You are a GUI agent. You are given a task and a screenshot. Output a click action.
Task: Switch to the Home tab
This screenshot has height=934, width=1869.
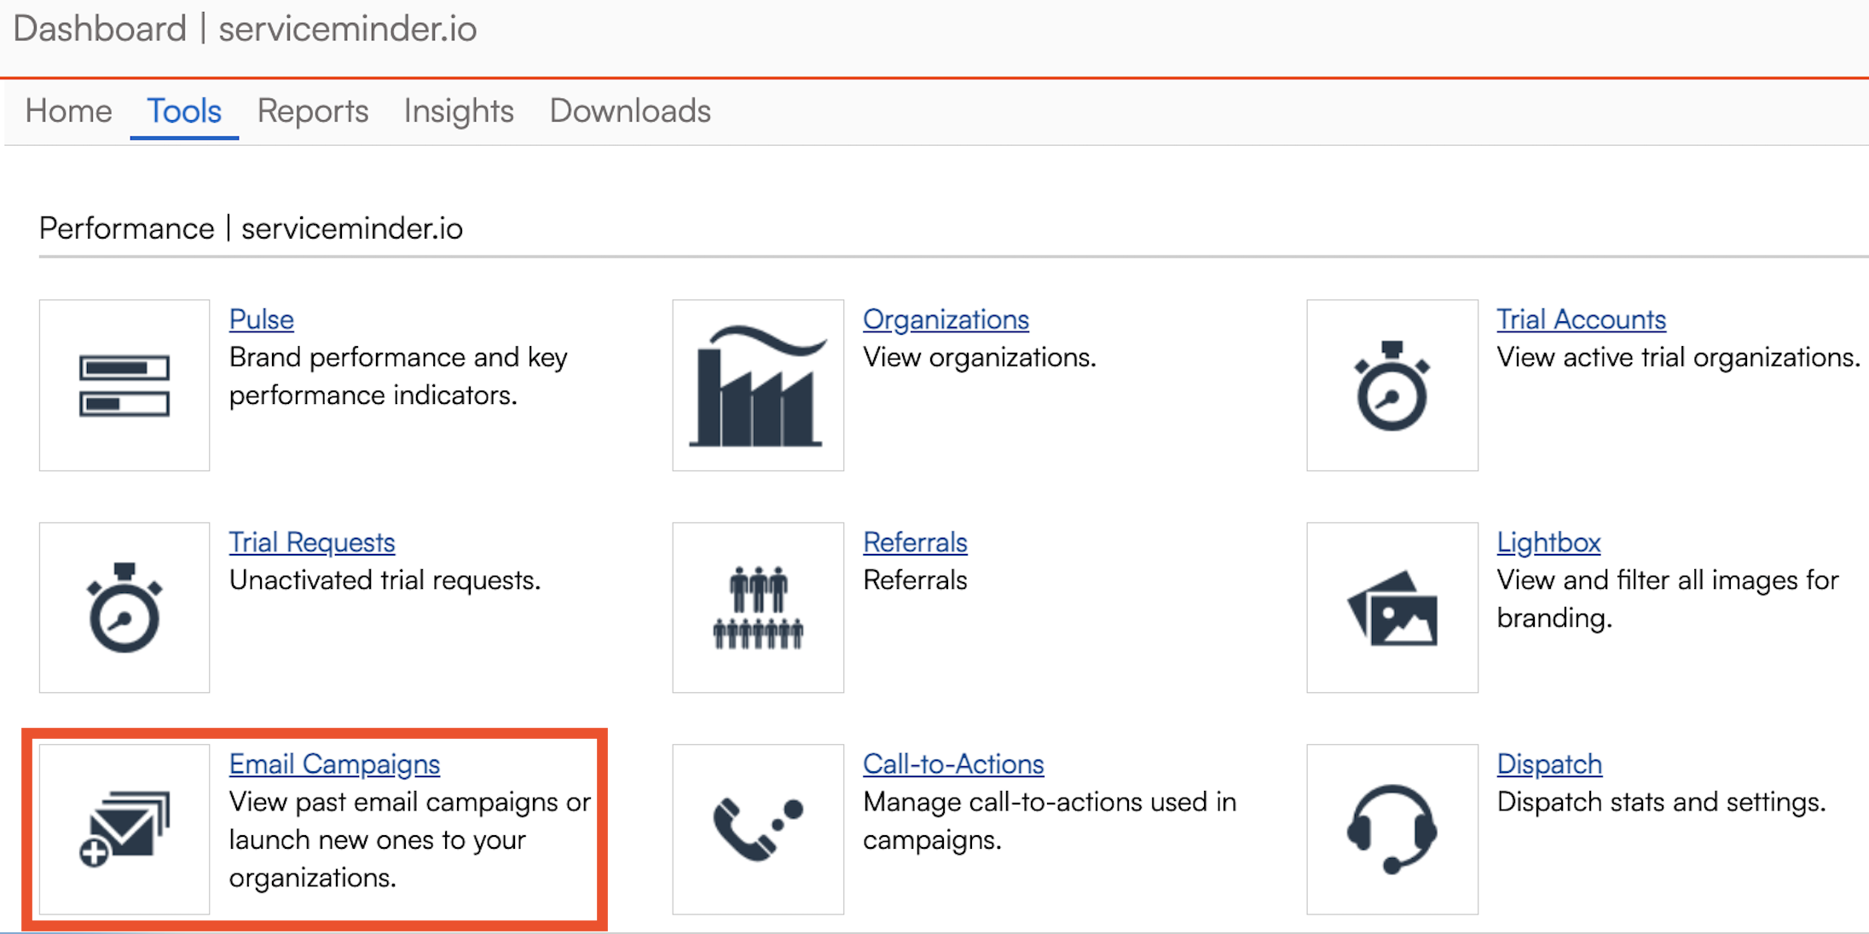click(68, 112)
